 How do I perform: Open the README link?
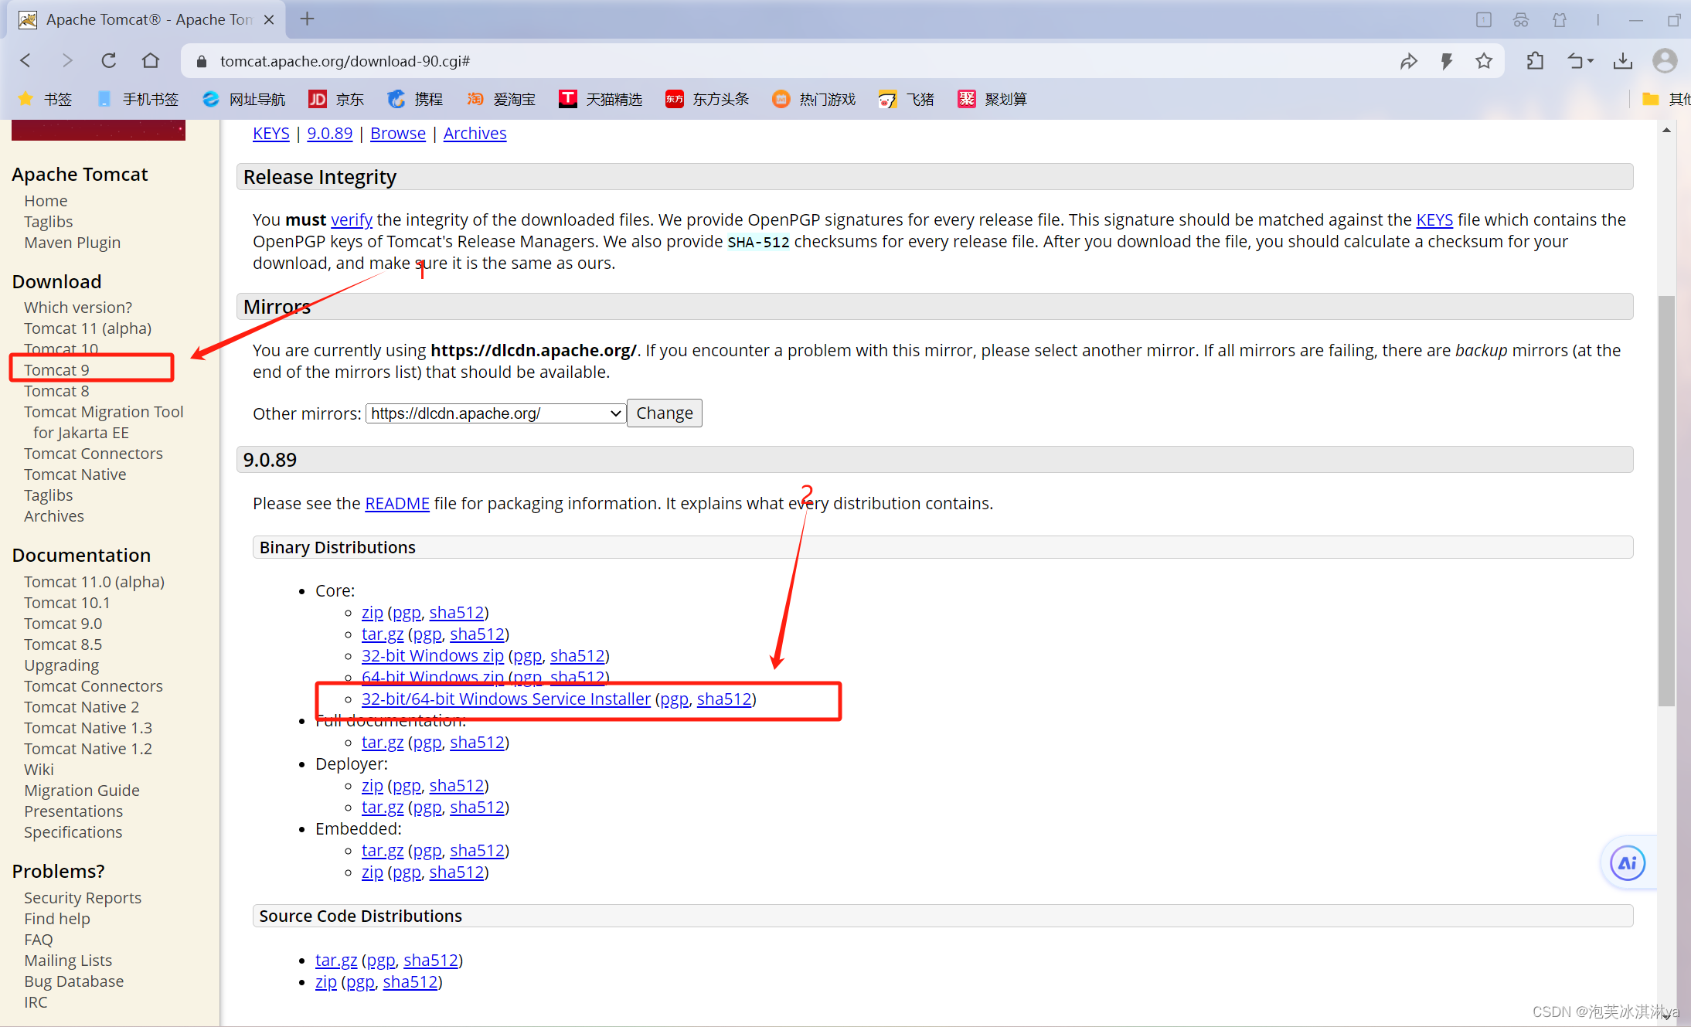[x=396, y=504]
